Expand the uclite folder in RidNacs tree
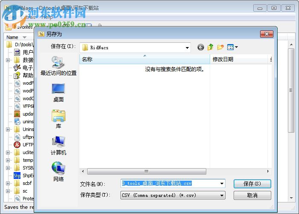The image size is (299, 214). (8, 152)
